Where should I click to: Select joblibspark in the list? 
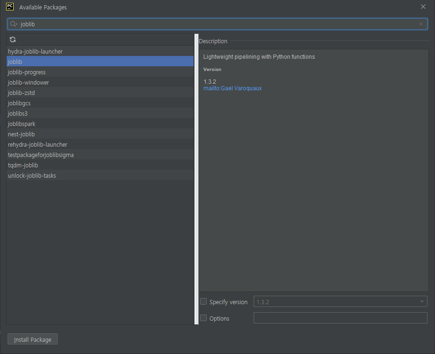[100, 124]
